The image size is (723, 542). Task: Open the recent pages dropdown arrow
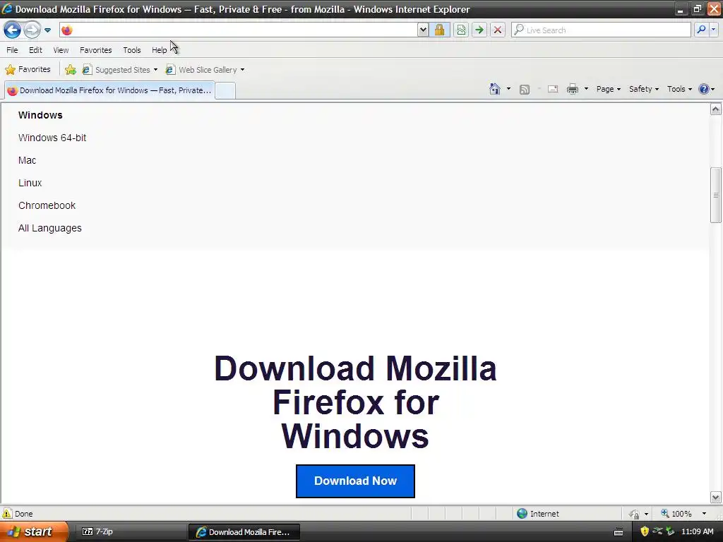pyautogui.click(x=47, y=30)
